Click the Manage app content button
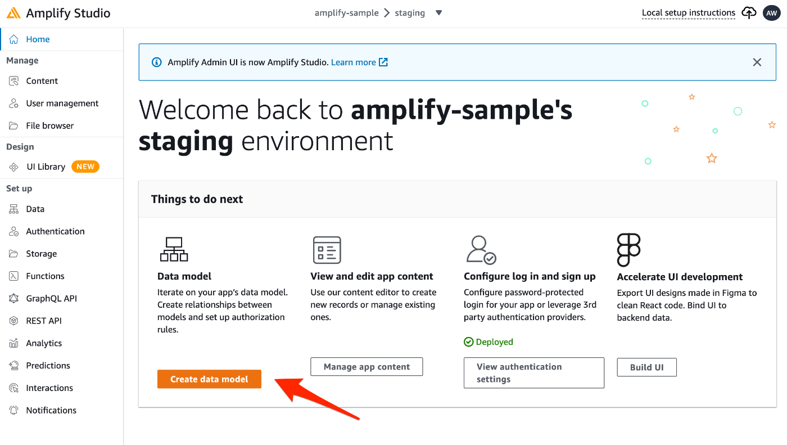Image resolution: width=787 pixels, height=445 pixels. click(367, 367)
